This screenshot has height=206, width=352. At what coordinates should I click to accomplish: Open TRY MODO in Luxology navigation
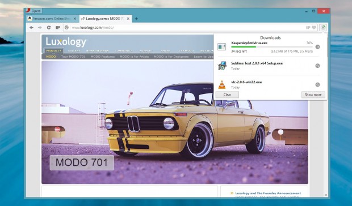(x=186, y=51)
